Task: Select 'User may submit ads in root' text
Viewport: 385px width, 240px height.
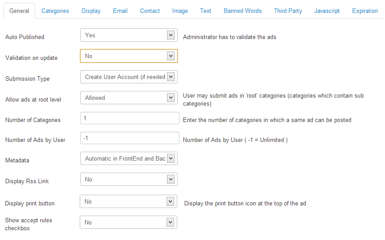Action: (x=273, y=99)
